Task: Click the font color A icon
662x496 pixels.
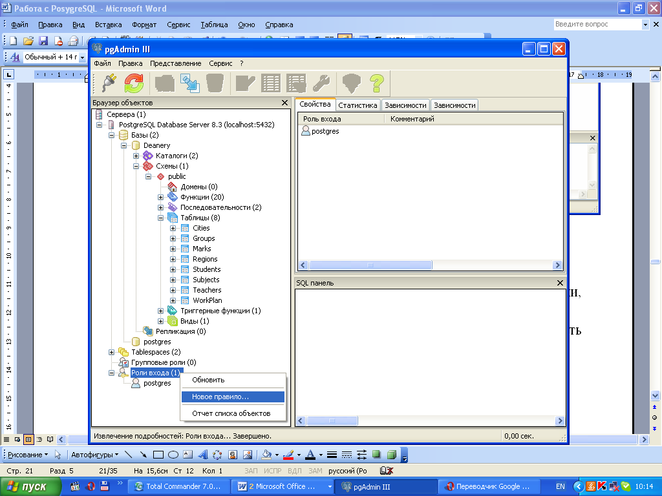Action: (x=310, y=455)
